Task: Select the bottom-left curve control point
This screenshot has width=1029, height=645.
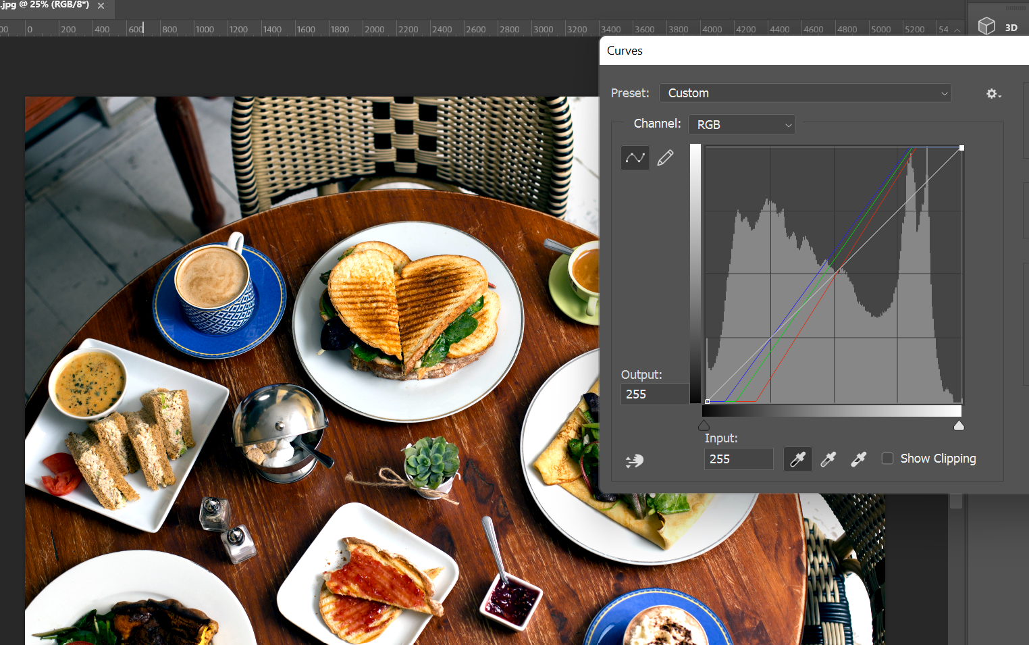Action: [707, 402]
